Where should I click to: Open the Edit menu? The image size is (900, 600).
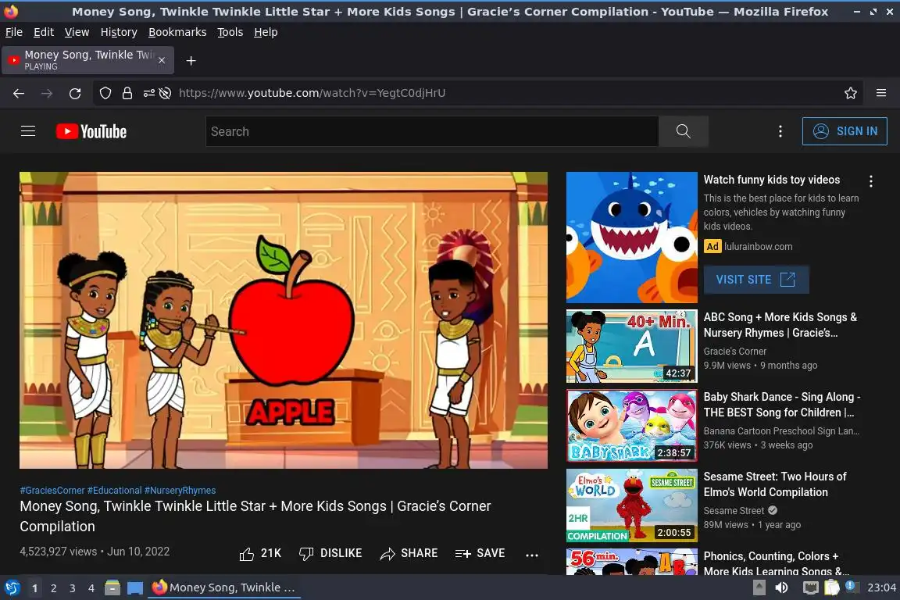tap(44, 32)
